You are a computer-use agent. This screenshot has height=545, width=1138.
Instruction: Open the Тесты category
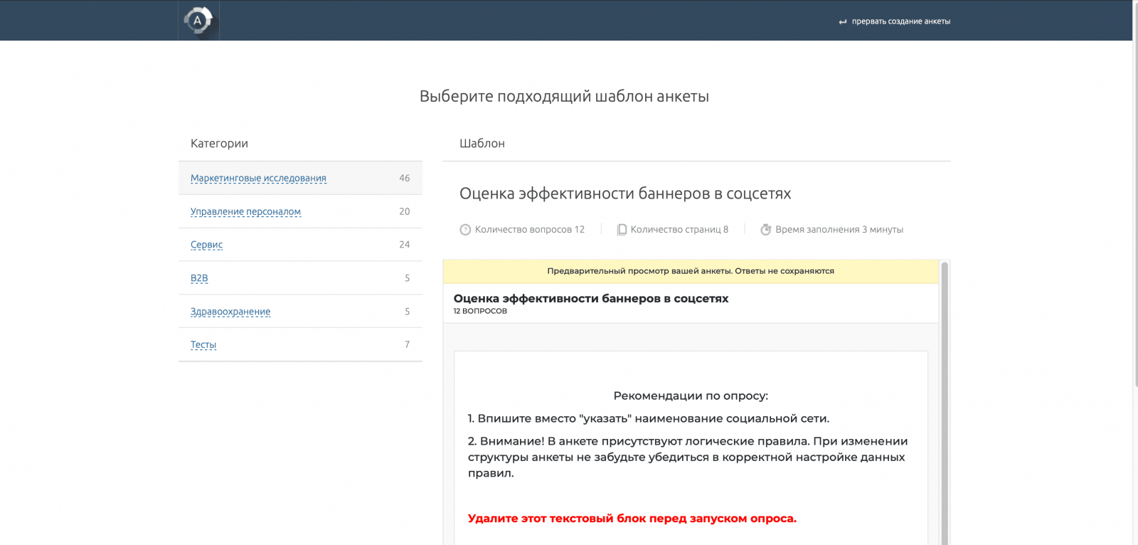(203, 345)
